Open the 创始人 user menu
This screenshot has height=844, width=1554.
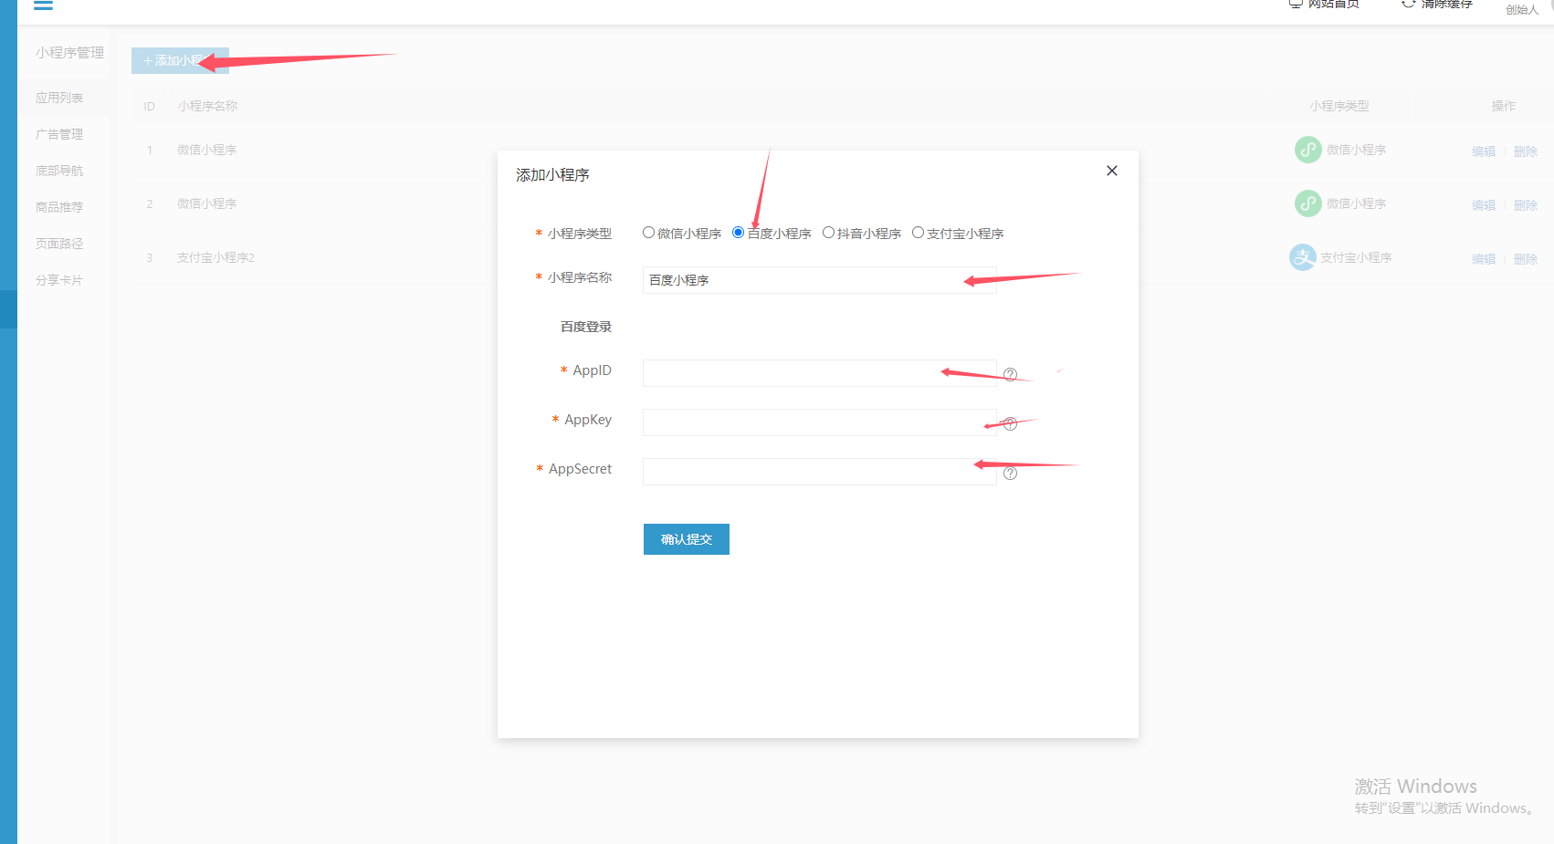pos(1522,9)
